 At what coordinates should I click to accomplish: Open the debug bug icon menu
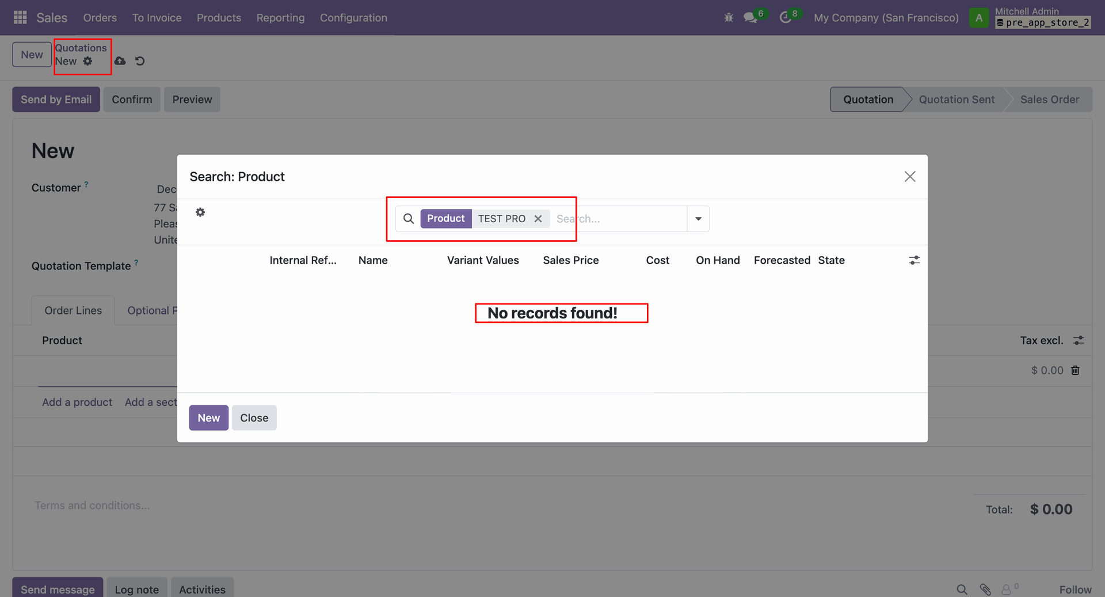coord(729,18)
